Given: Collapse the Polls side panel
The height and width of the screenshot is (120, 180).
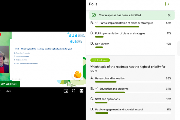Looking at the screenshot, I should pos(167,4).
